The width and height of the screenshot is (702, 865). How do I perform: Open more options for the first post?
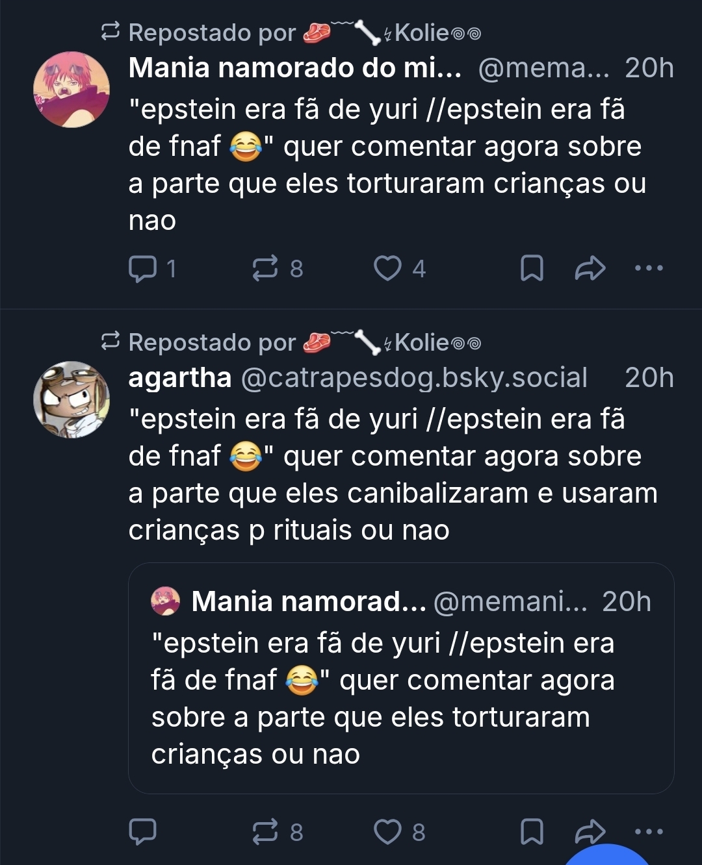(x=649, y=268)
